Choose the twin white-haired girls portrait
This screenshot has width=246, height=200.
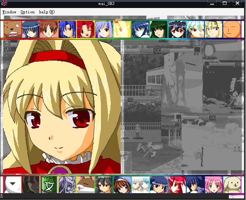point(141,185)
